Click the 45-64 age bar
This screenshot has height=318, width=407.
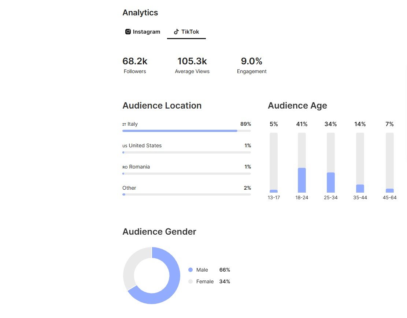click(390, 163)
